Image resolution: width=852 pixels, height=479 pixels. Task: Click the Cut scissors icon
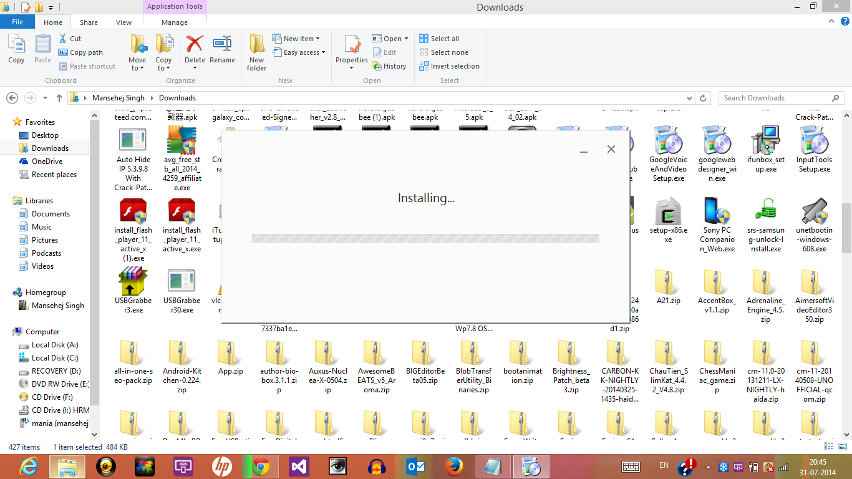tap(62, 39)
